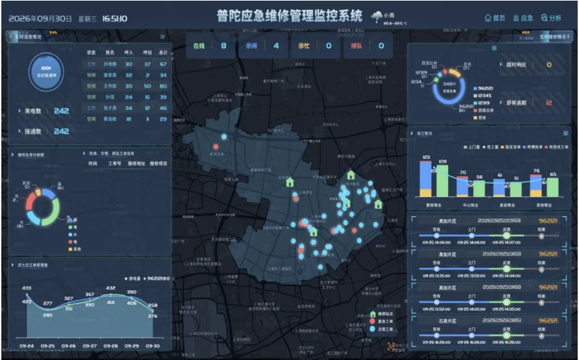Click the 普陀物业 green bar labeled 109
579x360 pixels.
point(442,181)
